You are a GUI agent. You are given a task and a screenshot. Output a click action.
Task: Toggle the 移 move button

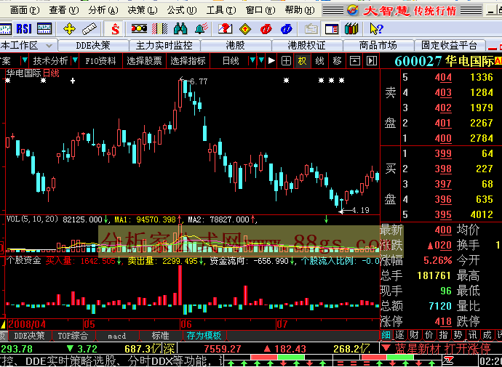pyautogui.click(x=337, y=61)
